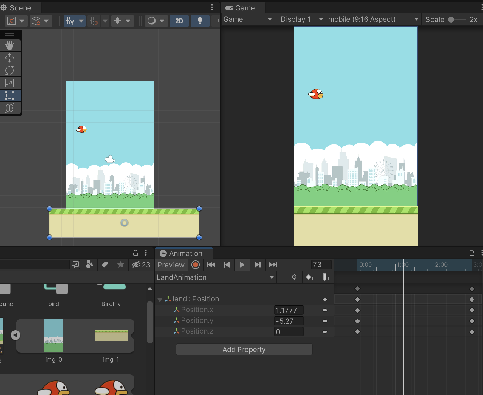483x395 pixels.
Task: Show favorites star icon
Action: (x=120, y=265)
